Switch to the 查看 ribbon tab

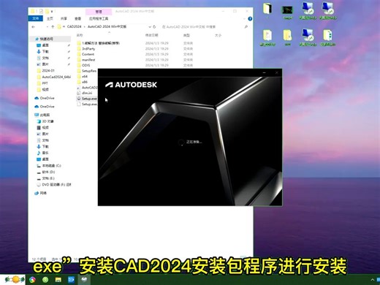[77, 18]
